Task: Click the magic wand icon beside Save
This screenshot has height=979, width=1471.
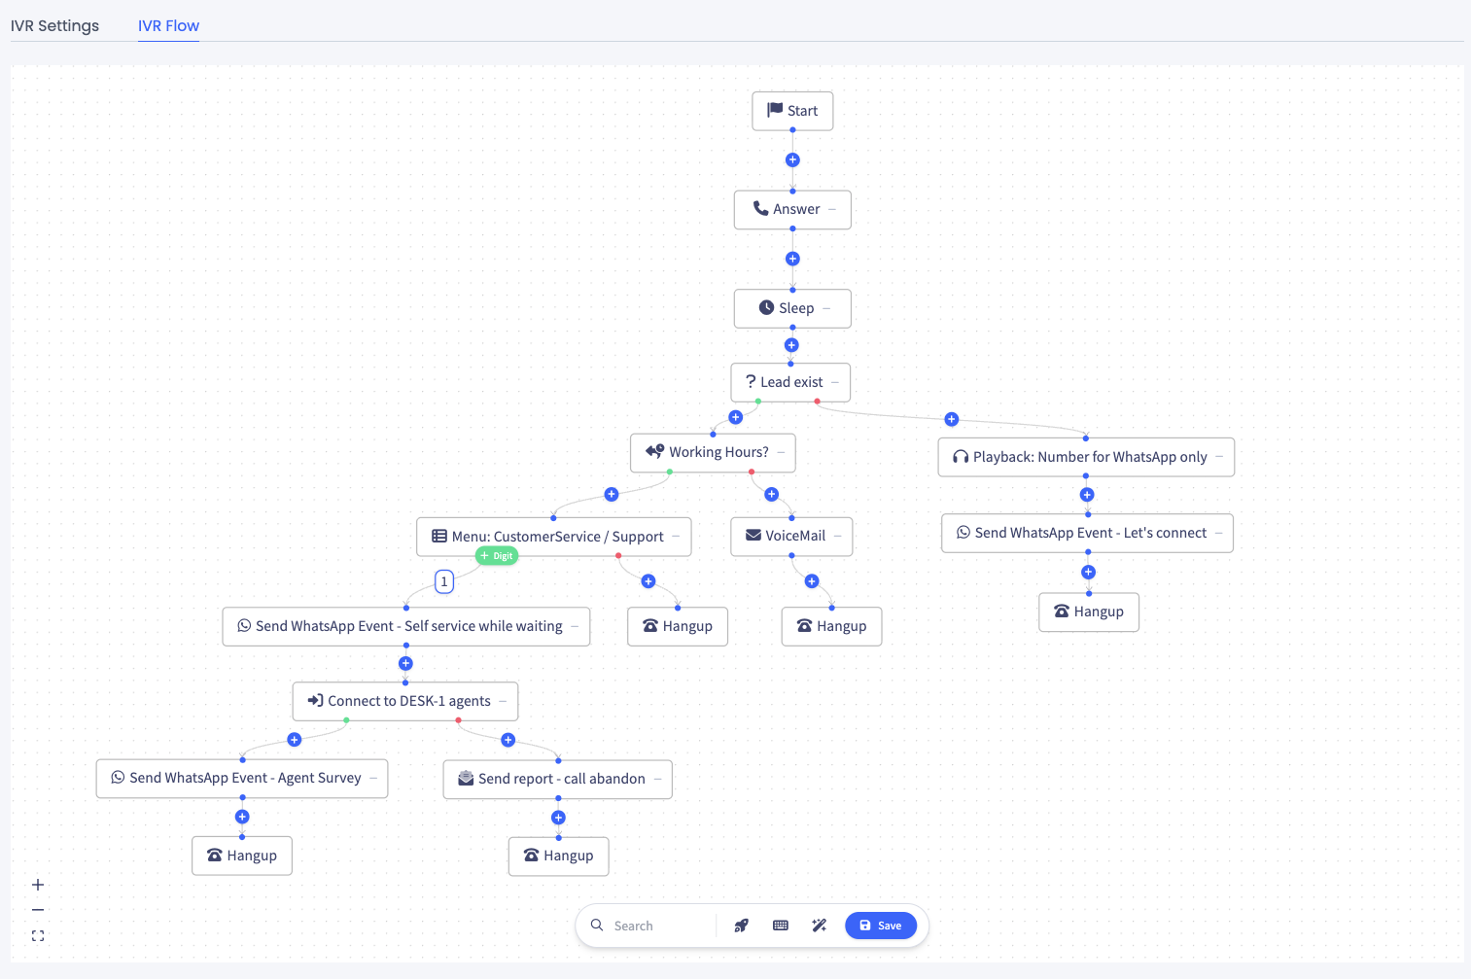Action: tap(819, 925)
